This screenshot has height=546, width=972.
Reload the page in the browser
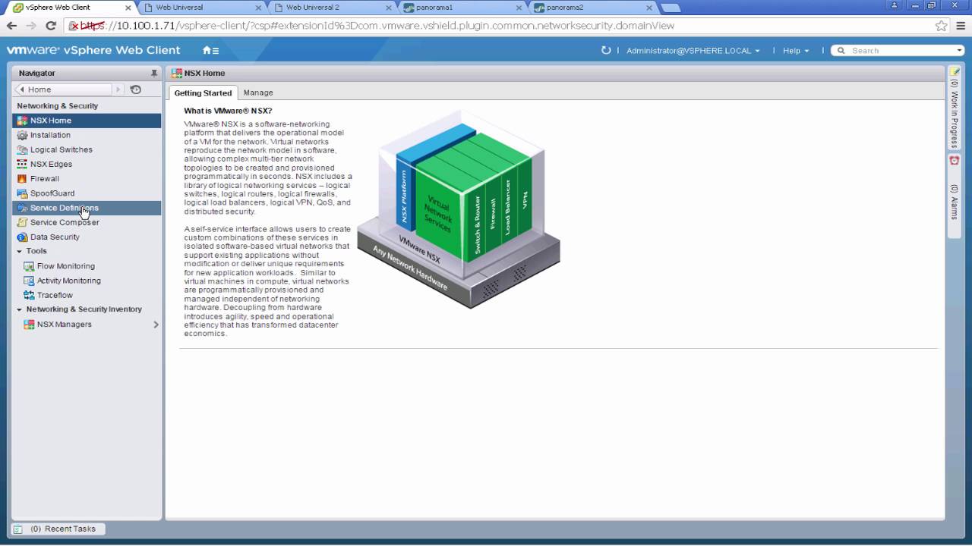tap(51, 25)
